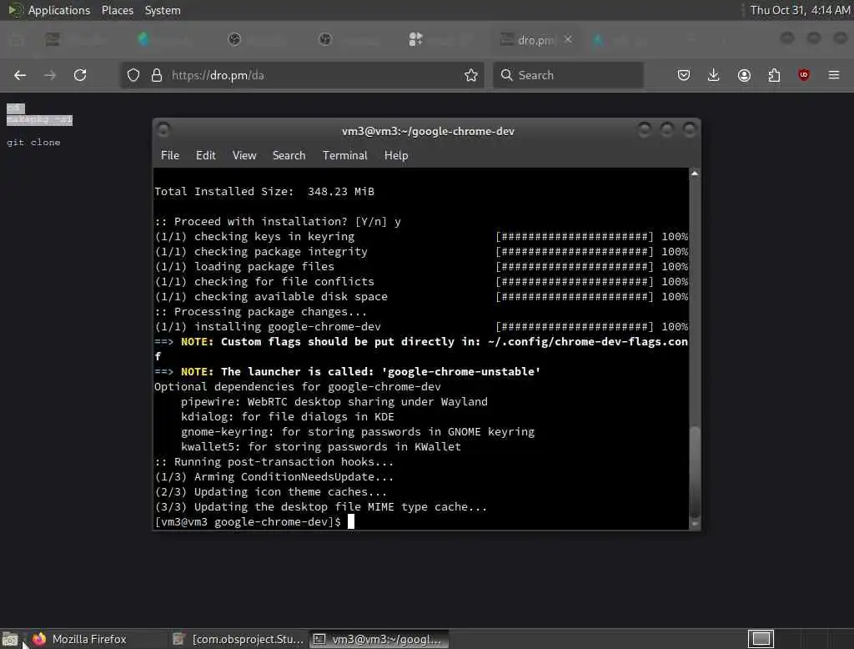The height and width of the screenshot is (649, 854).
Task: Click the 'kdialog: for file dialogs in KDE' line
Action: (288, 416)
